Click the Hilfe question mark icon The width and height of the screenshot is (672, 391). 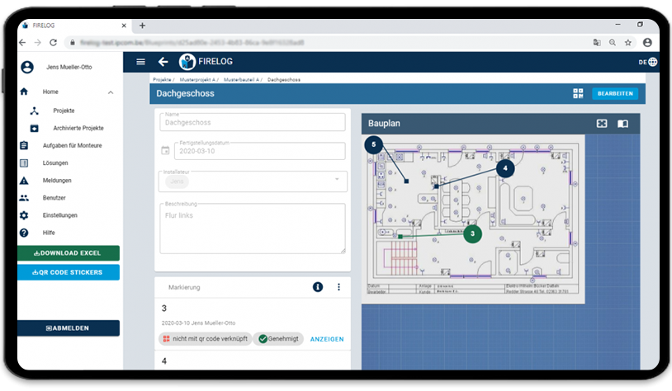(24, 233)
